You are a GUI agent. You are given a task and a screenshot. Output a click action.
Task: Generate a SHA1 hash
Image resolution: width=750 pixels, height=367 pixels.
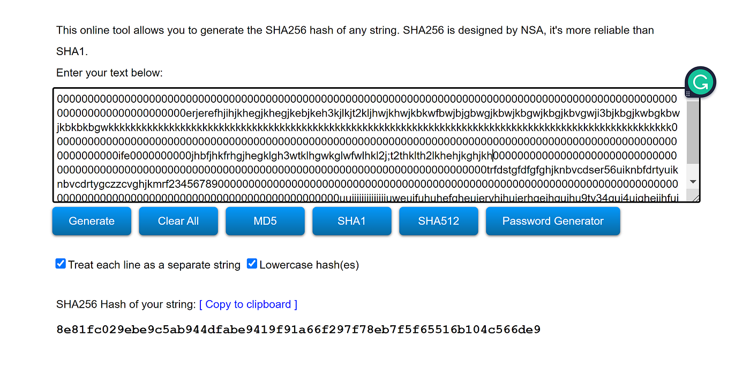[351, 221]
